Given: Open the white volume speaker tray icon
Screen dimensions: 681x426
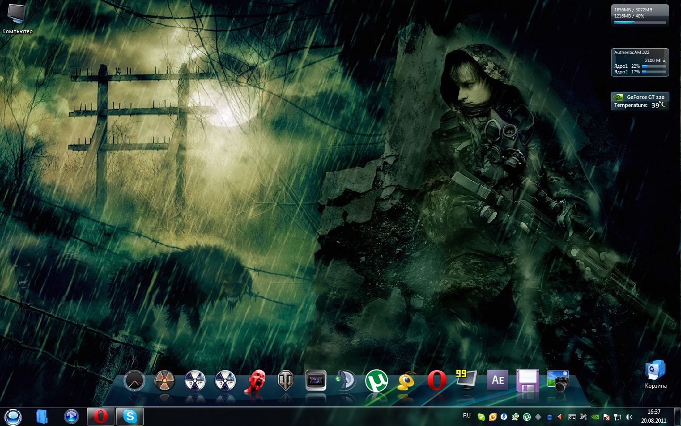Looking at the screenshot, I should [x=629, y=417].
